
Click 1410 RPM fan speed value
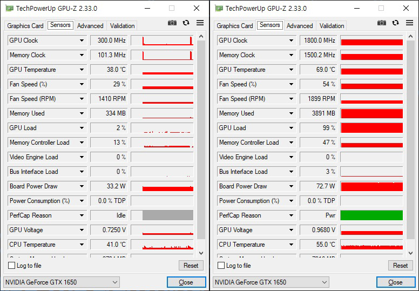(109, 99)
